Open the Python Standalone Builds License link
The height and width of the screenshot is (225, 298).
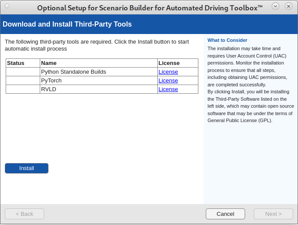click(168, 72)
